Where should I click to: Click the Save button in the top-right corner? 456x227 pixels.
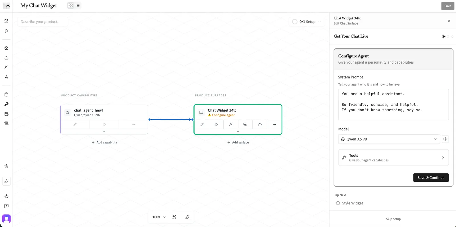tap(448, 6)
